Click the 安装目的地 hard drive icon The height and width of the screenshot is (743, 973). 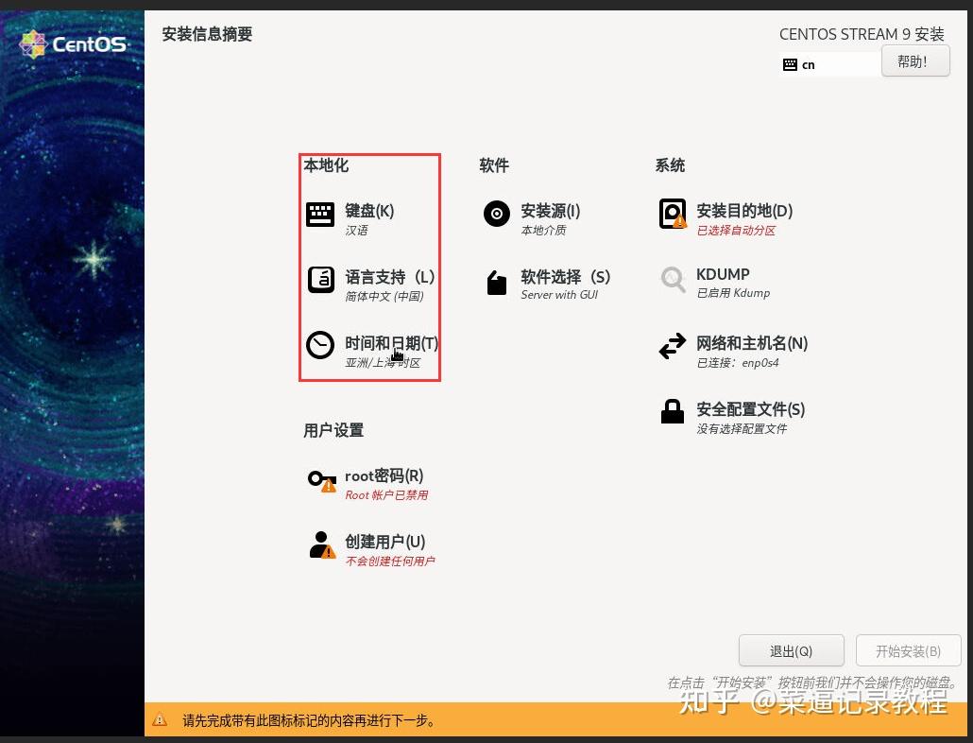coord(672,214)
